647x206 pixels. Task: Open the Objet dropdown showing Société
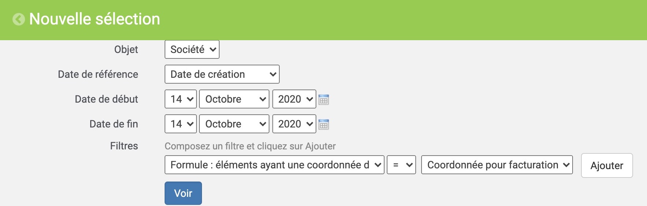(192, 49)
